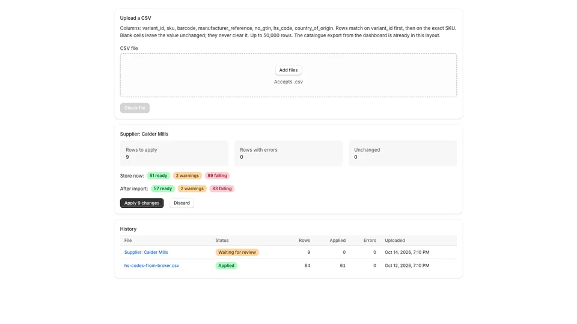Select the Rows to apply card
Viewport: 577px width, 324px height.
coord(174,154)
